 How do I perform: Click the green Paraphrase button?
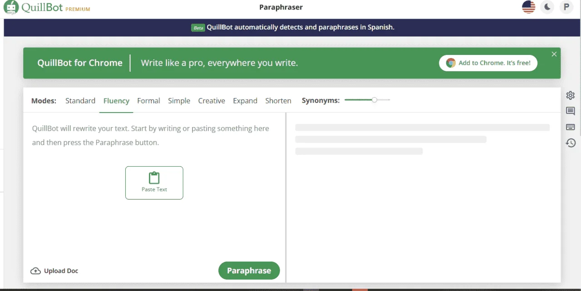(249, 271)
